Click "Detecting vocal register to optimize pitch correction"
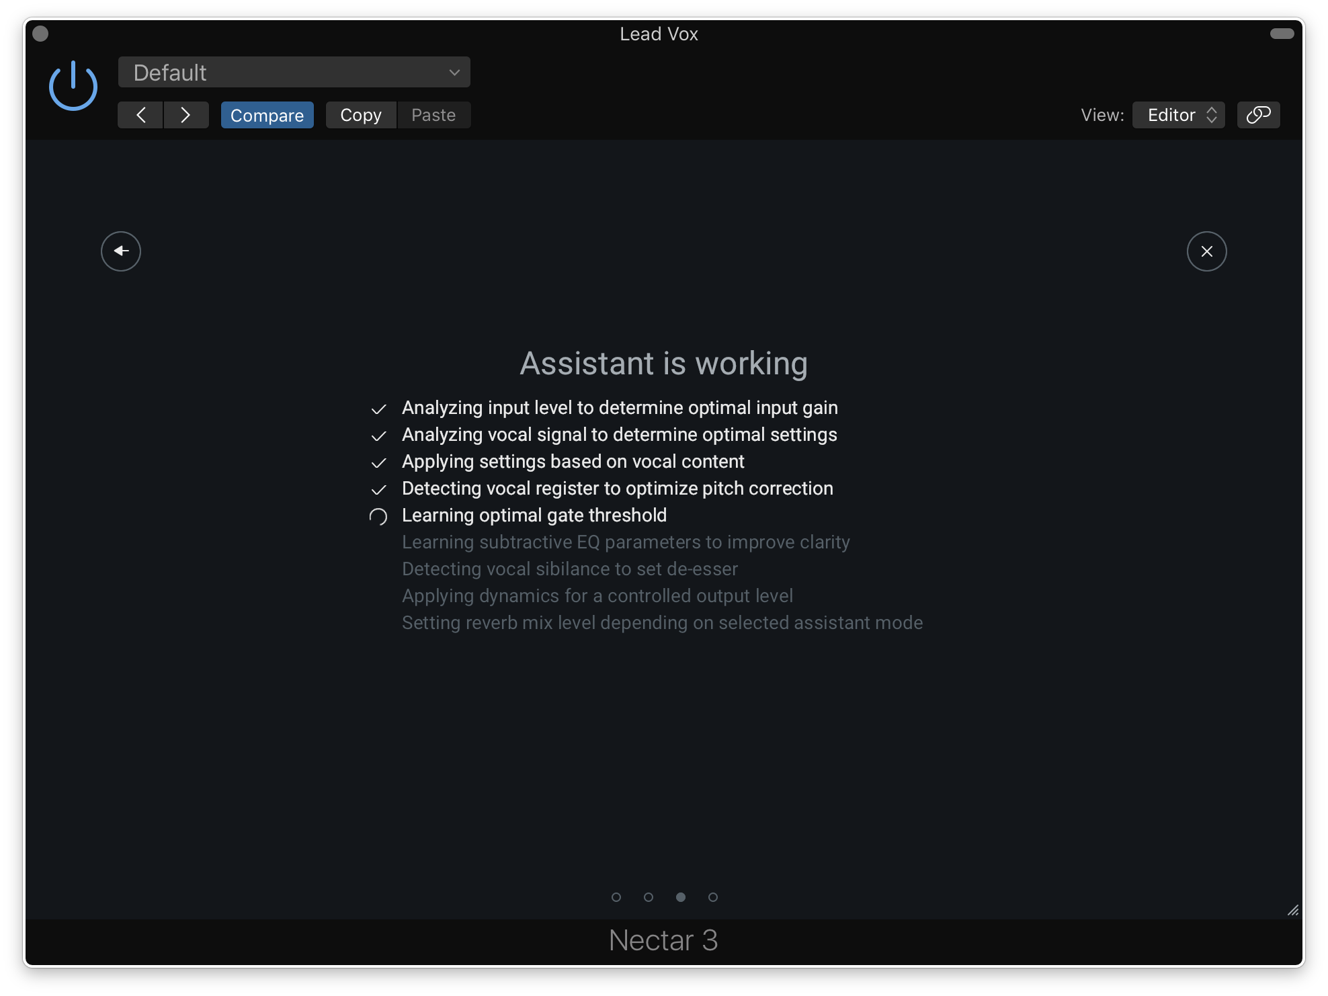The width and height of the screenshot is (1328, 996). (618, 489)
